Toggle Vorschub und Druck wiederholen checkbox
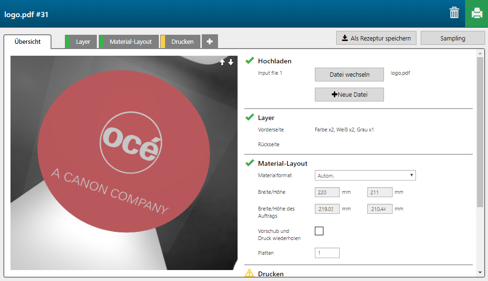 coord(319,231)
